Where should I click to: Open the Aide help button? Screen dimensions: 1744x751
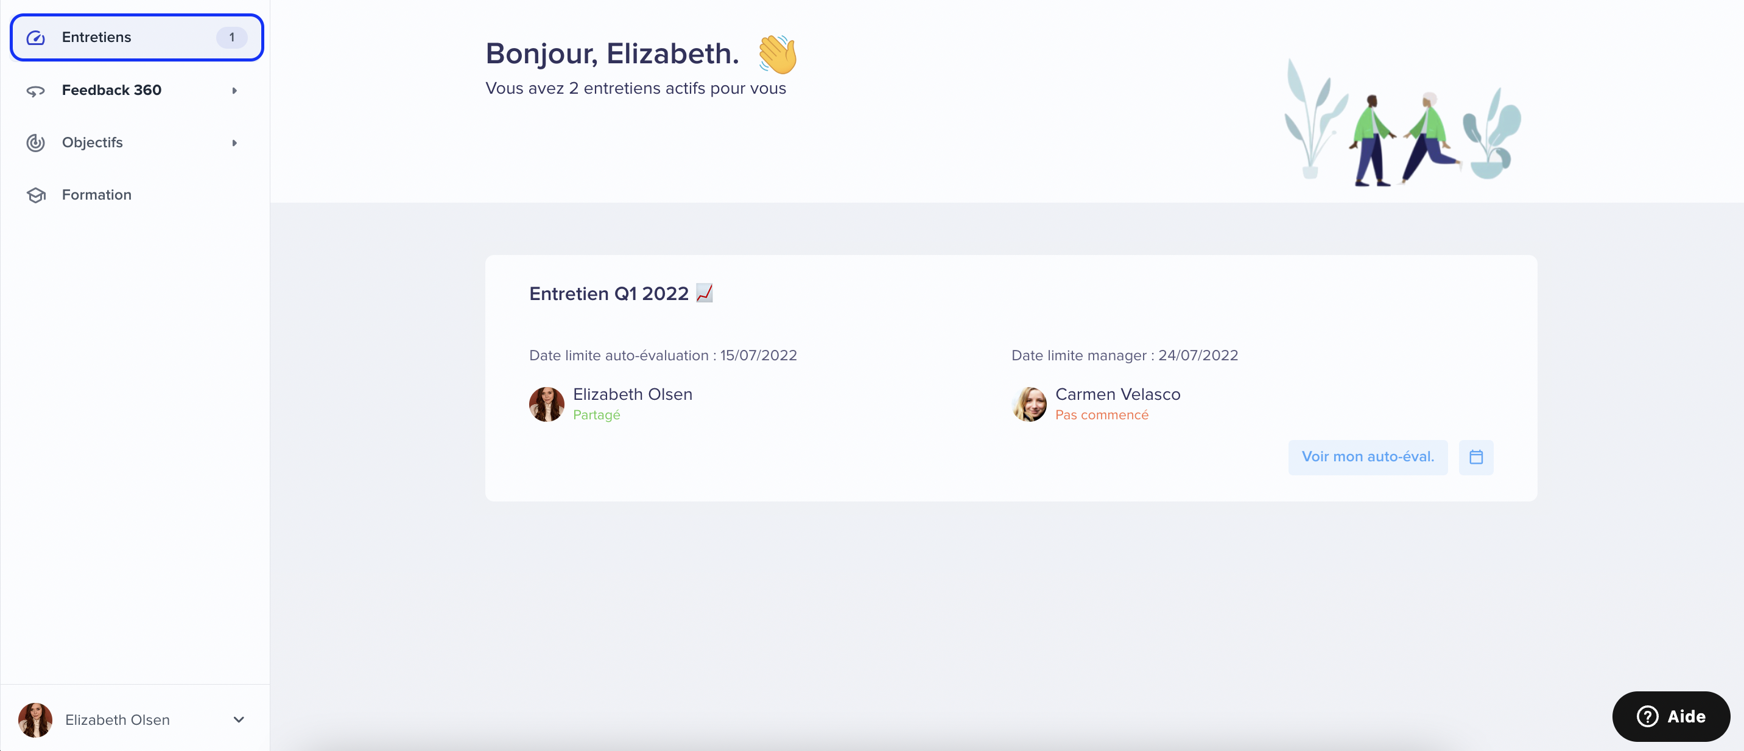pos(1670,716)
